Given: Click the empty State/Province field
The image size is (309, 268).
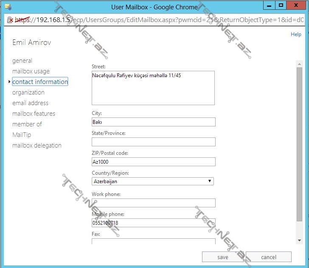Looking at the screenshot, I should (x=153, y=142).
